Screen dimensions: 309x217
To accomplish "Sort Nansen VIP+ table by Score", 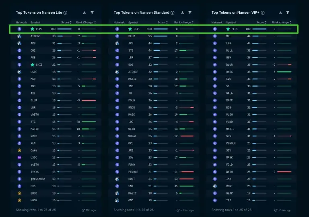I will 262,22.
